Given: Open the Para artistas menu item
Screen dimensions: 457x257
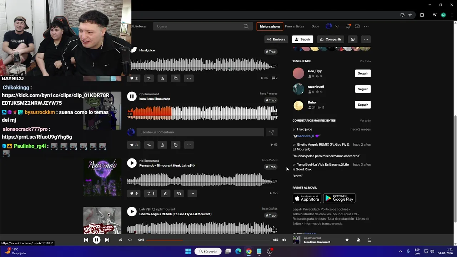Looking at the screenshot, I should coord(295,26).
